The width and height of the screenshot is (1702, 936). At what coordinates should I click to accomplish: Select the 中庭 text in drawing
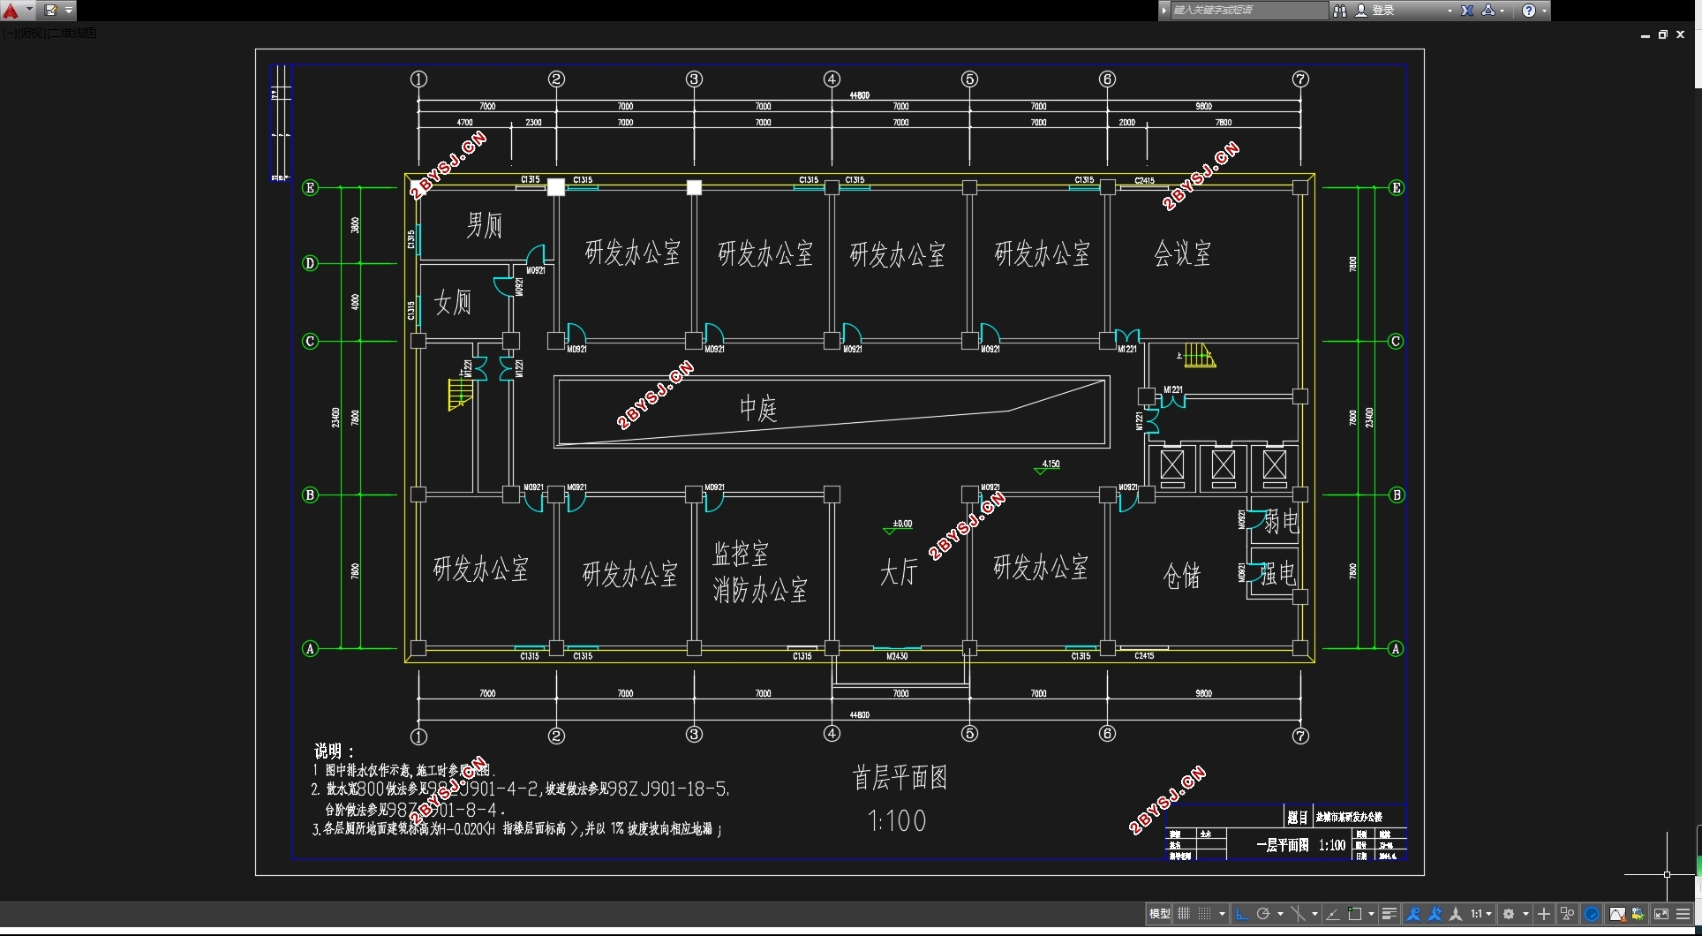(758, 408)
